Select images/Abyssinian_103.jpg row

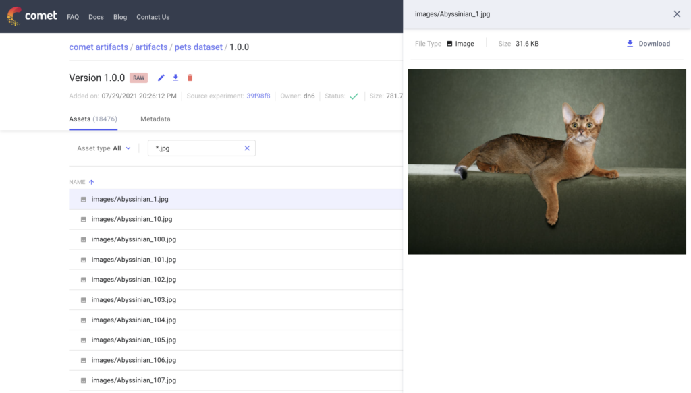(134, 300)
